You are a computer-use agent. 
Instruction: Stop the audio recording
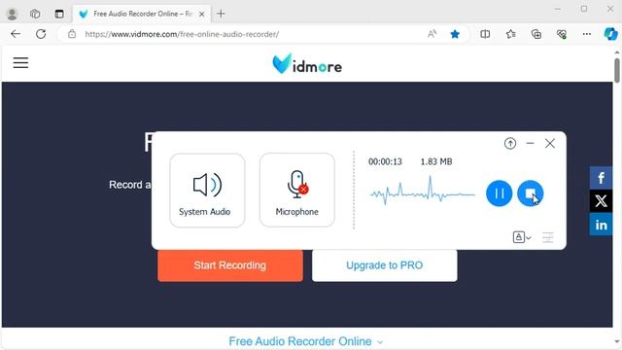pyautogui.click(x=530, y=193)
